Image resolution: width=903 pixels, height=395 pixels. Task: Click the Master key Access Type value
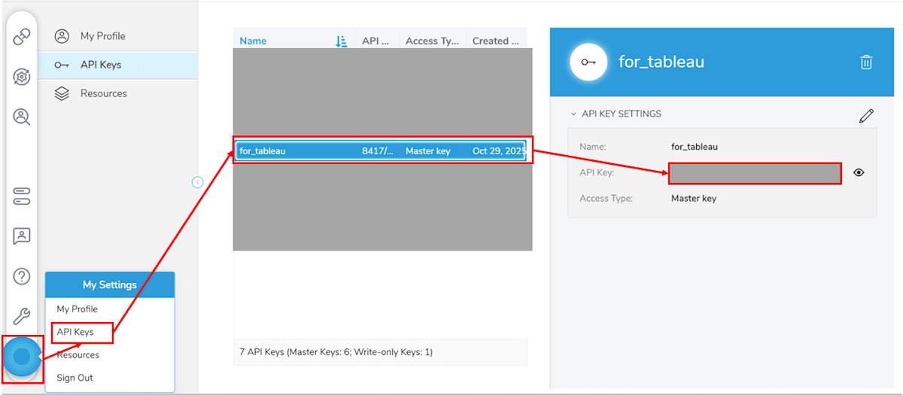(x=694, y=199)
